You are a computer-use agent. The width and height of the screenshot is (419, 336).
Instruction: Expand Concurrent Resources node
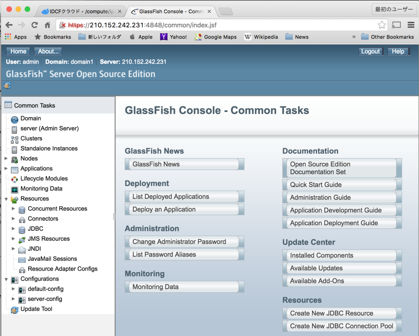click(14, 209)
